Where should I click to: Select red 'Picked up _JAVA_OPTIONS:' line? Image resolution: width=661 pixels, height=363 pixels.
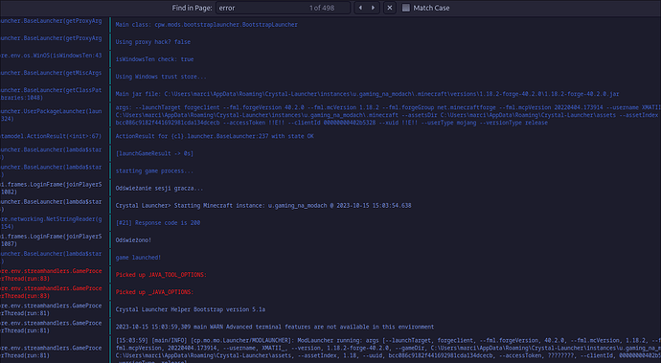[x=154, y=292]
